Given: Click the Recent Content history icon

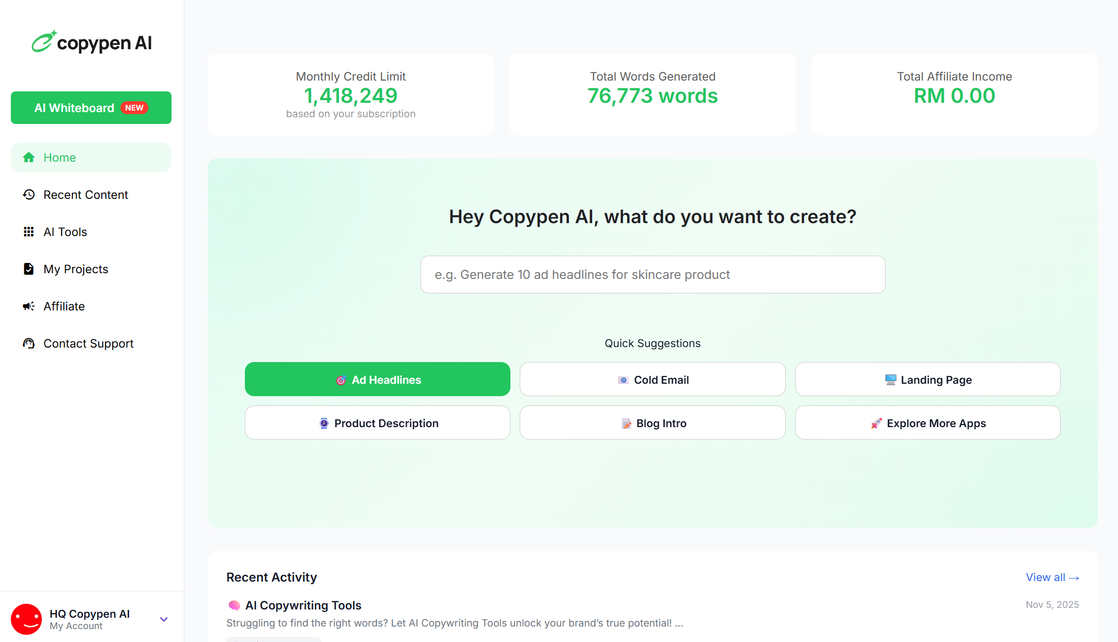Looking at the screenshot, I should (x=29, y=195).
